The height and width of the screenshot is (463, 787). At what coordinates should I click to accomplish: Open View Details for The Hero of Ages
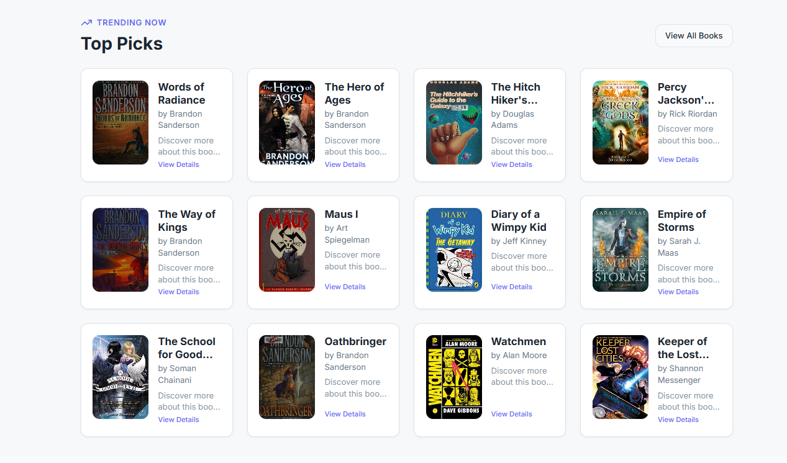click(345, 164)
